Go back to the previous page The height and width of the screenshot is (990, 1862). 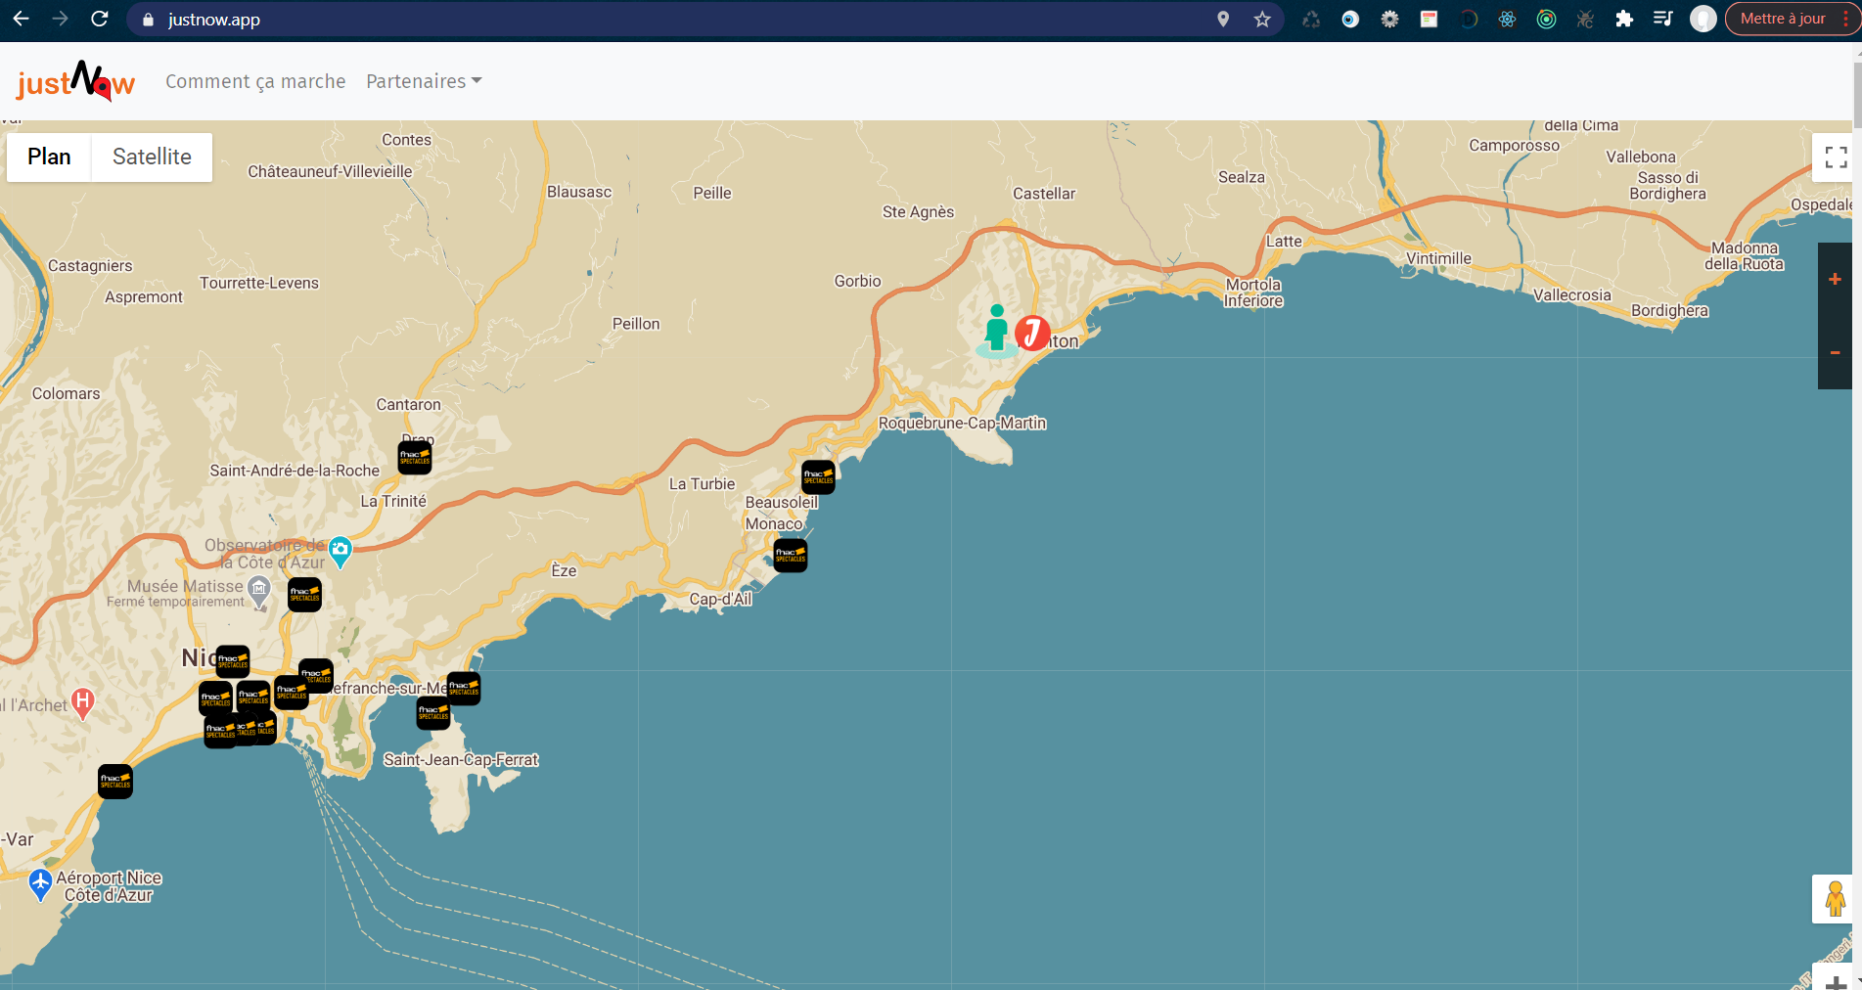(x=21, y=19)
